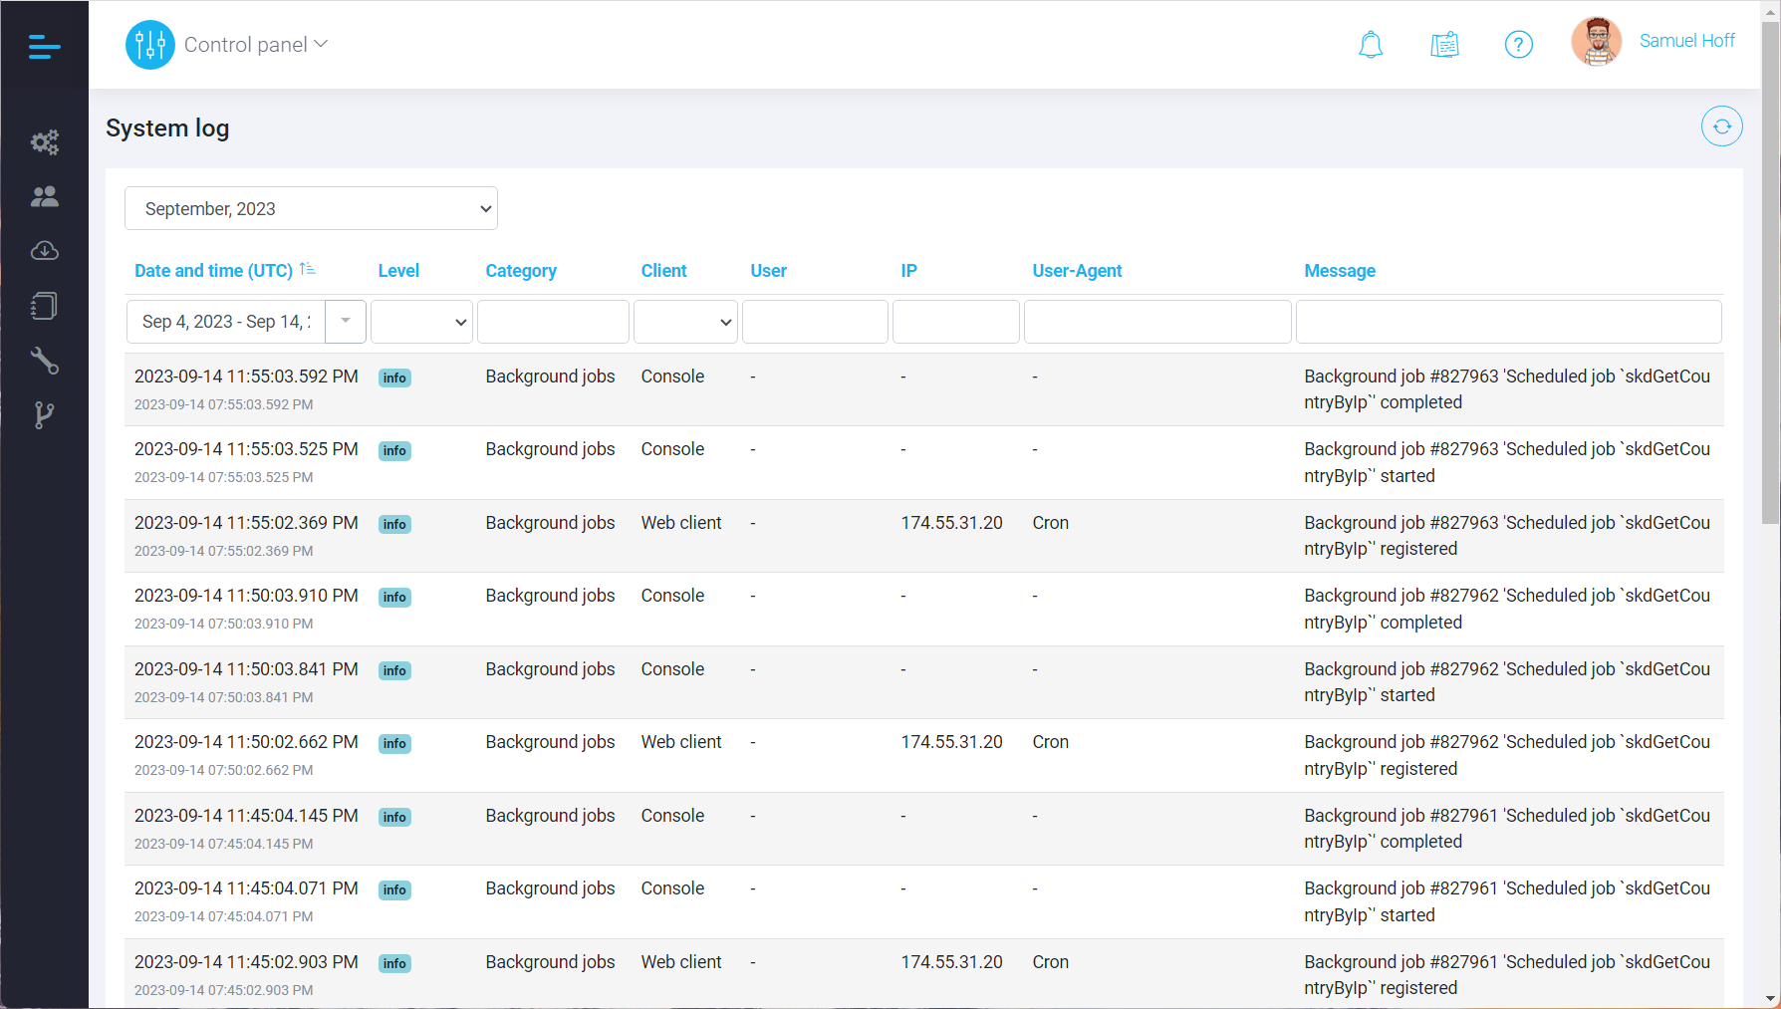Toggle sort order on Date and time column
1781x1009 pixels.
(308, 269)
